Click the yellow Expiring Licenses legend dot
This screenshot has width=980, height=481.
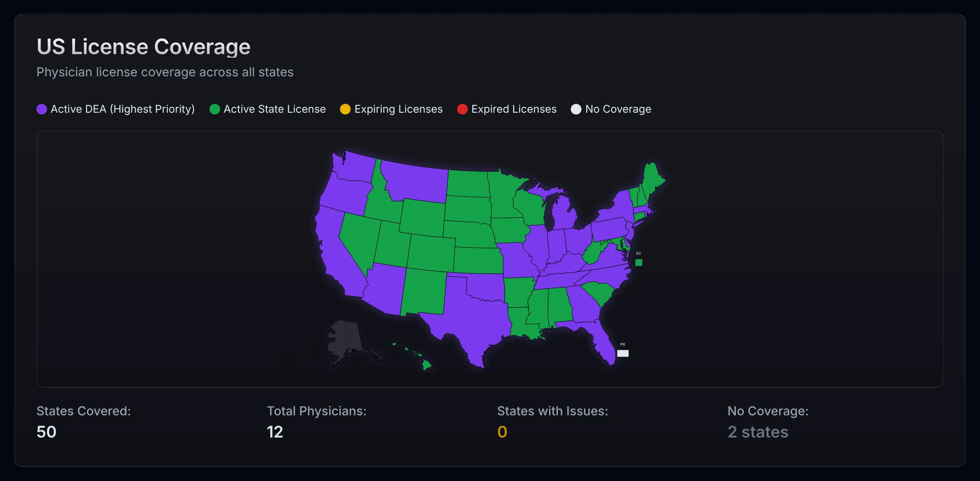[x=345, y=109]
